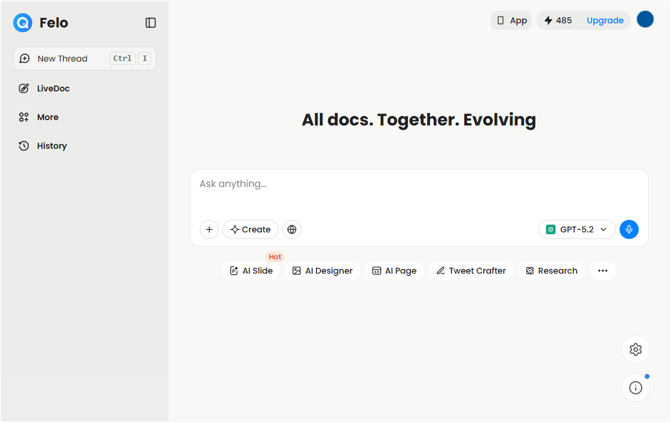Select the AI Designer tool

pyautogui.click(x=322, y=271)
